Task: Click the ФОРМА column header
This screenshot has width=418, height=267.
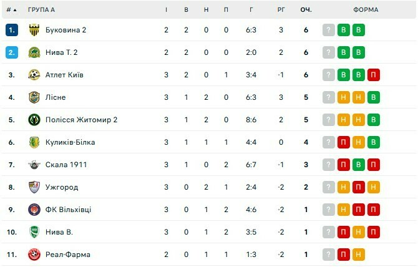Action: (x=364, y=10)
